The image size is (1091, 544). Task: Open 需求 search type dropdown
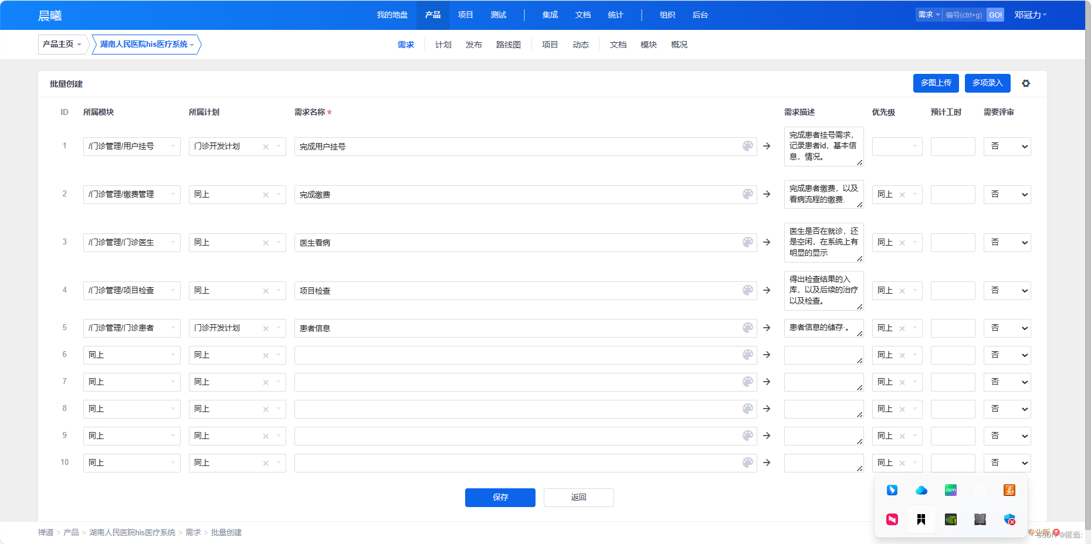point(929,15)
